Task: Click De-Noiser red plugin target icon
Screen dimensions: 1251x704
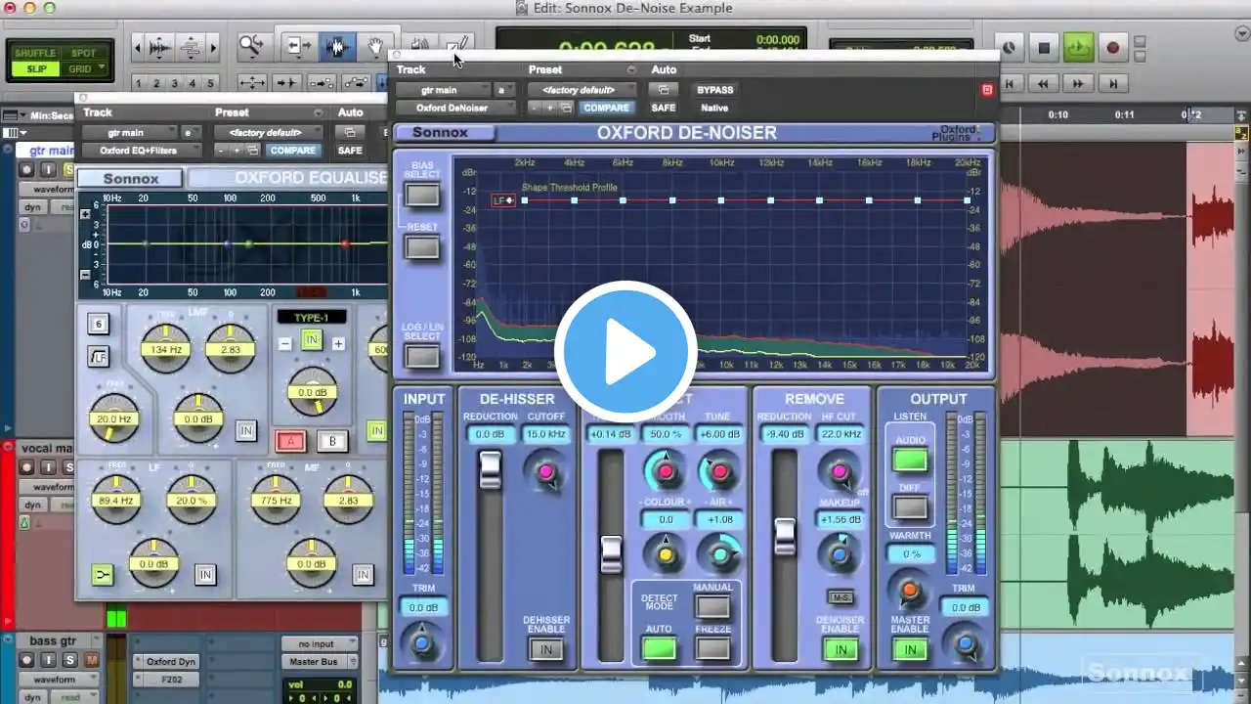Action: tap(987, 90)
